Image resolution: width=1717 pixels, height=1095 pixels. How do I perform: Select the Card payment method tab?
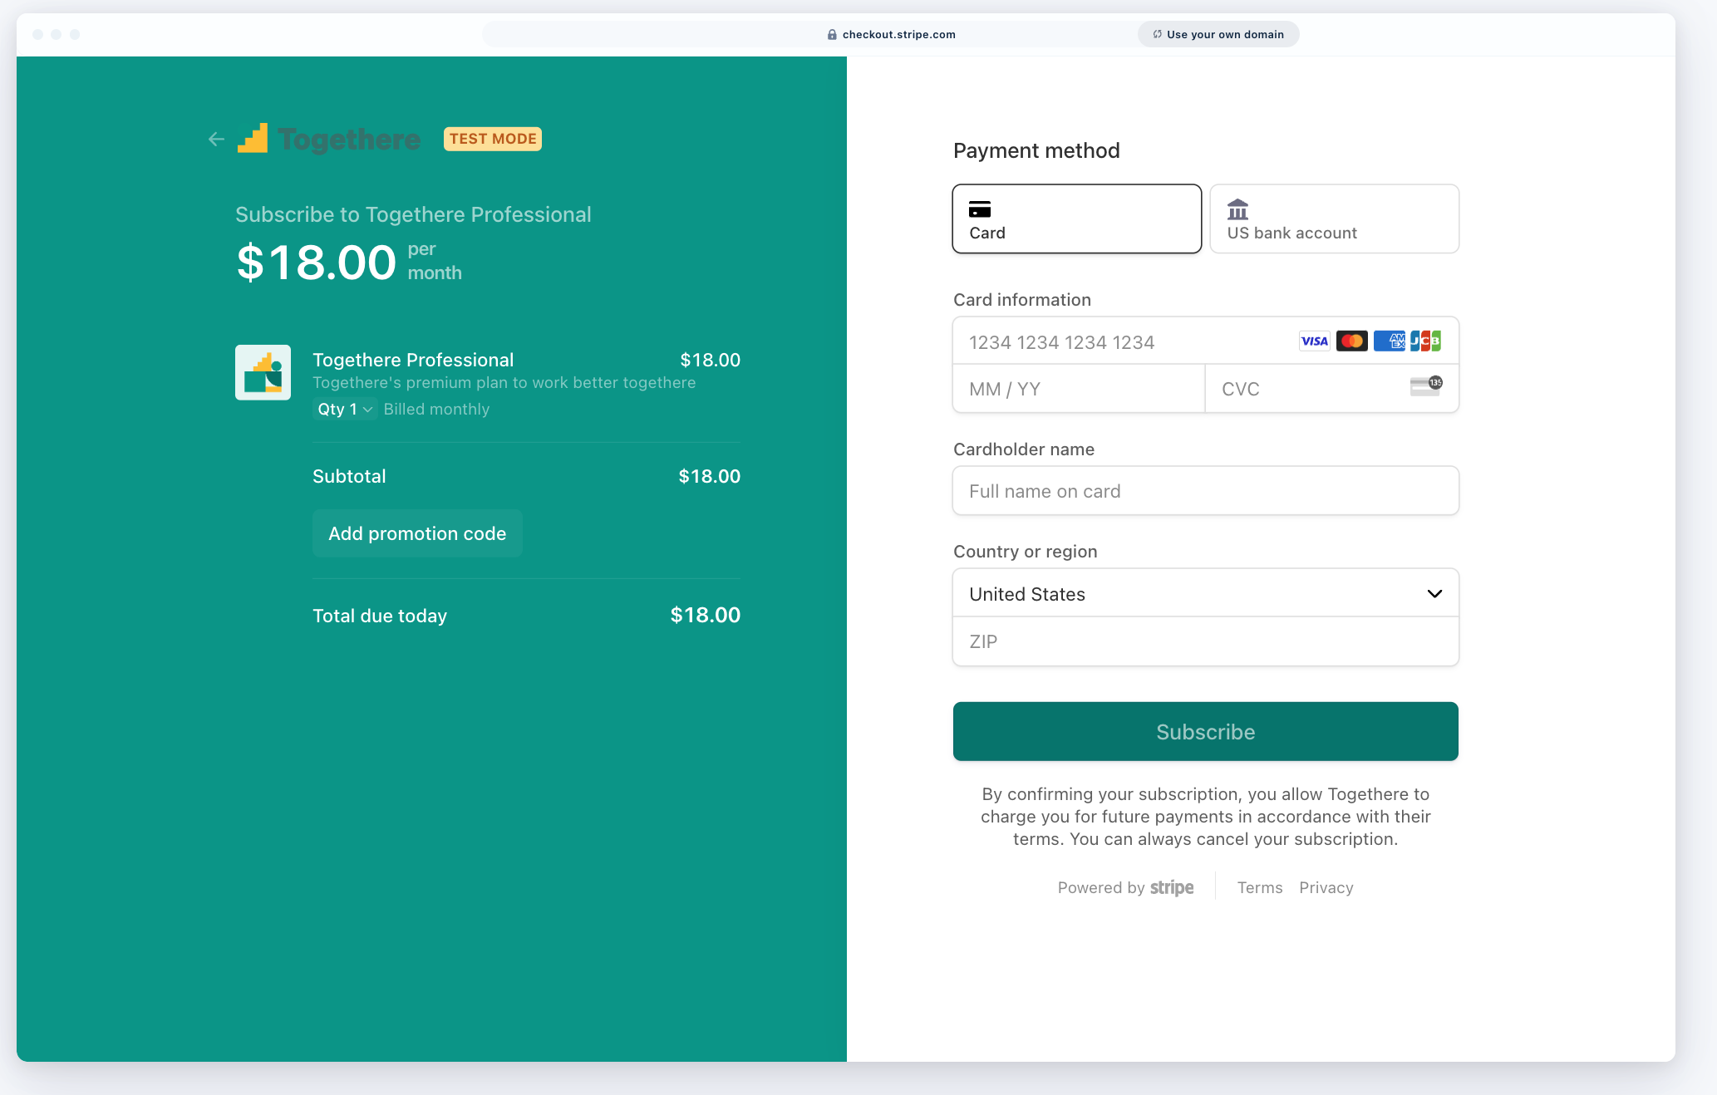[x=1077, y=219]
